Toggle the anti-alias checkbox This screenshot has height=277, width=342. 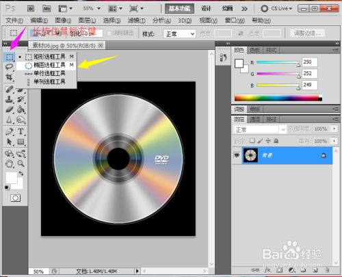click(109, 34)
